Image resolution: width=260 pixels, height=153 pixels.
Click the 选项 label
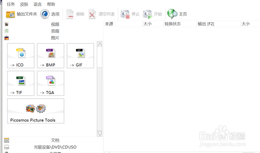pyautogui.click(x=55, y=14)
